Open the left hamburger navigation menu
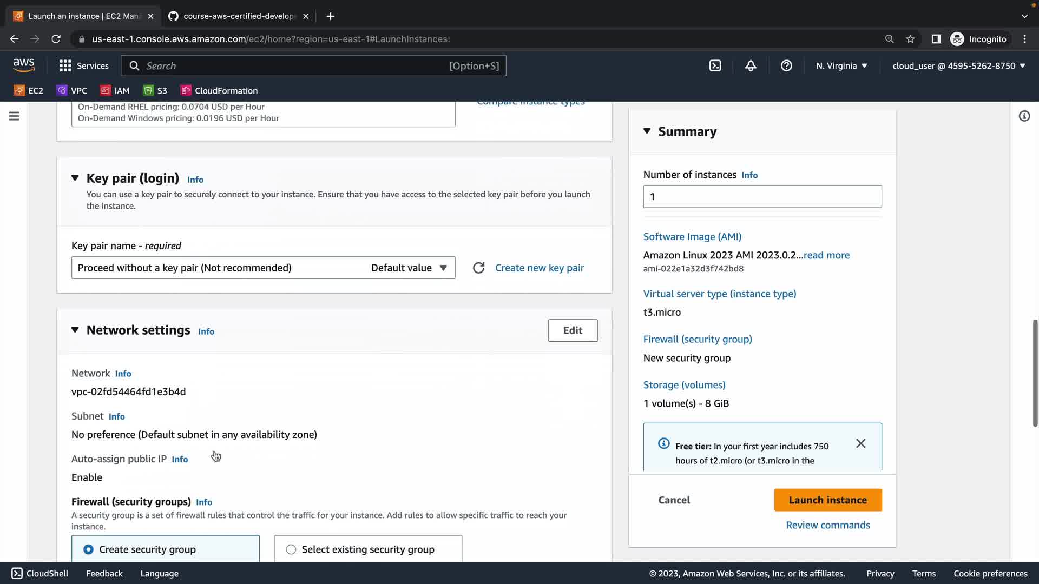Image resolution: width=1039 pixels, height=584 pixels. click(x=14, y=116)
